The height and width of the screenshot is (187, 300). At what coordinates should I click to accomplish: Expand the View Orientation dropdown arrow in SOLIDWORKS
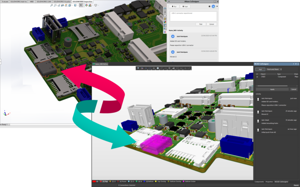73,5
